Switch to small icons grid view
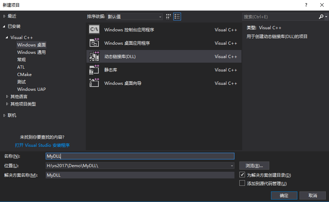 (x=168, y=17)
